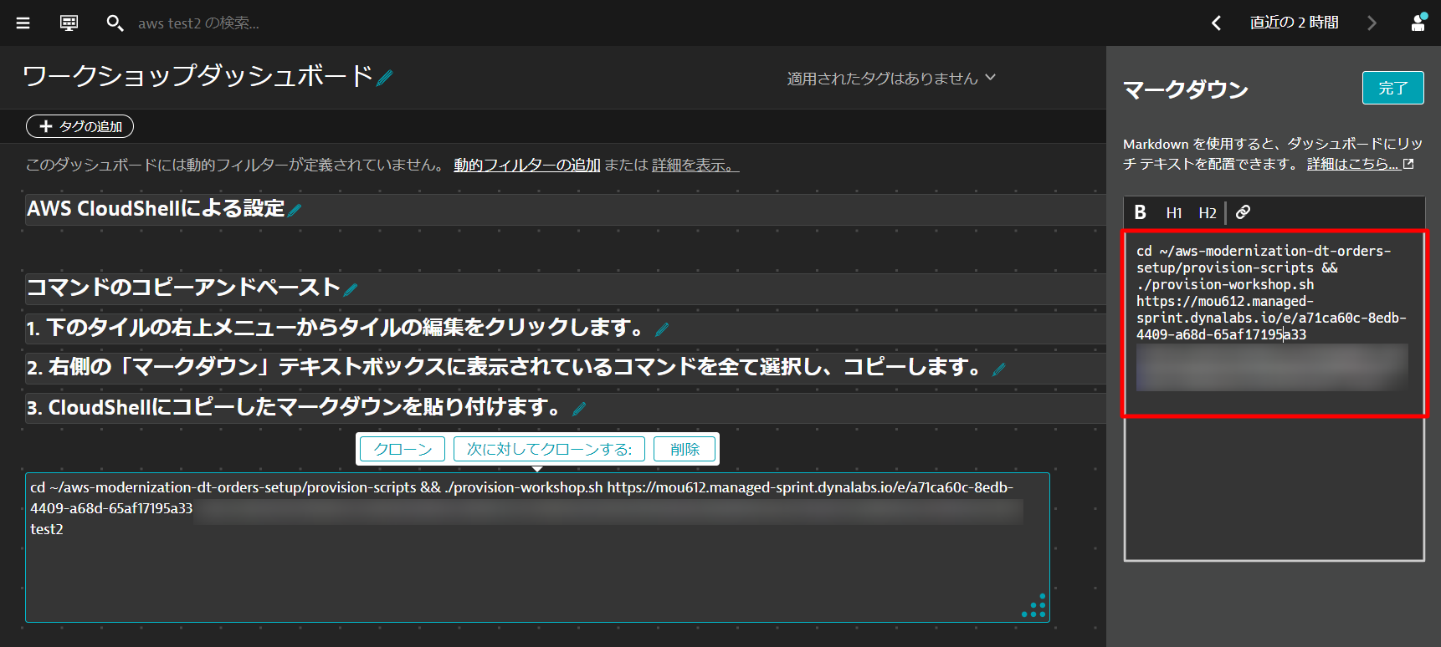Click the 削除 tile button
The image size is (1441, 647).
click(685, 449)
